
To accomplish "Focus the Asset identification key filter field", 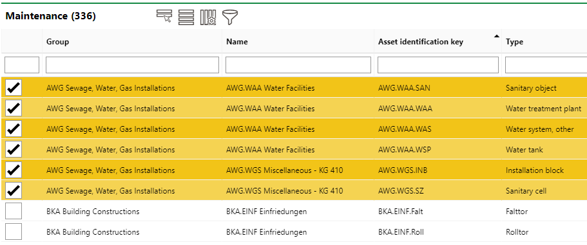I will pyautogui.click(x=438, y=65).
